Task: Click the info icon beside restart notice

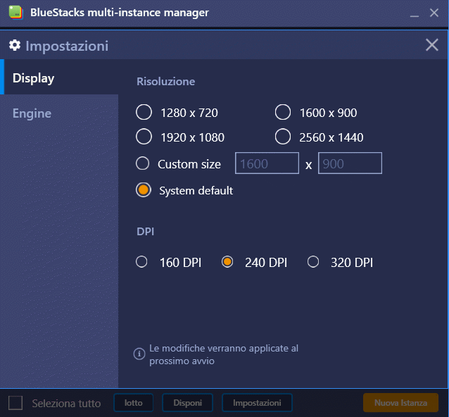Action: (139, 354)
